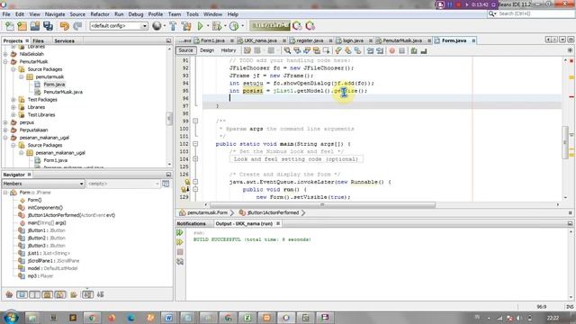Open the Debug menu
Viewport: 576px width, 324px height.
[x=136, y=14]
